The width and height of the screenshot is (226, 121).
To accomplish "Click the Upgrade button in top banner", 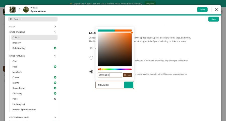I will [x=150, y=3].
